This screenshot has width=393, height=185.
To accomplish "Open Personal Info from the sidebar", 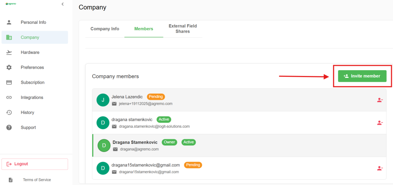I will 33,22.
